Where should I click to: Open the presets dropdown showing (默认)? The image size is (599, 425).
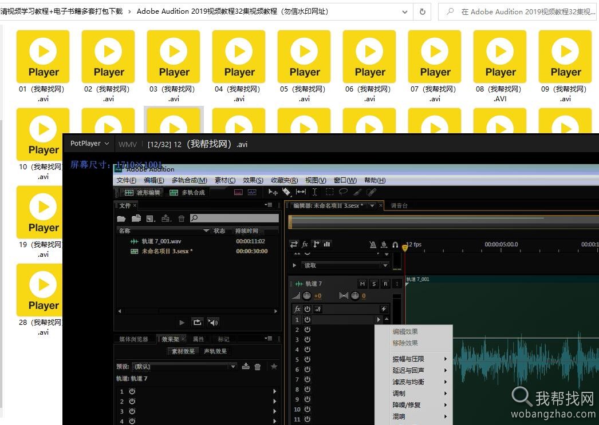pyautogui.click(x=184, y=366)
